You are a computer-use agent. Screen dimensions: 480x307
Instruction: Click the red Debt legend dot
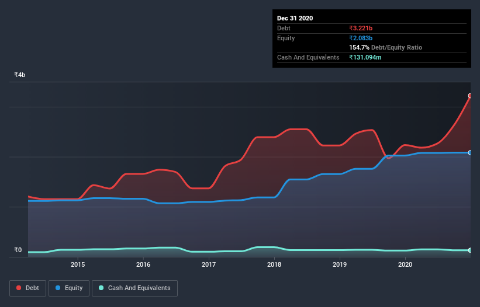pos(19,288)
